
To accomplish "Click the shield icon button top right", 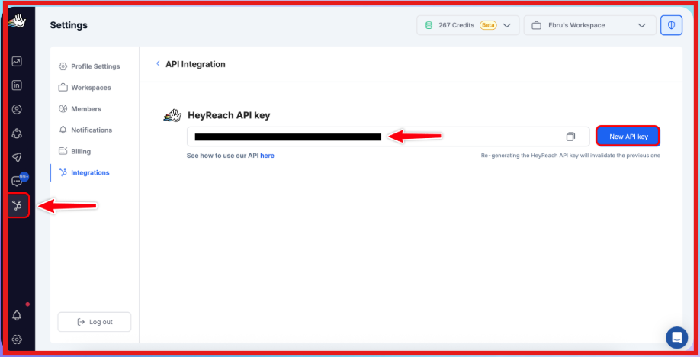I will click(671, 25).
